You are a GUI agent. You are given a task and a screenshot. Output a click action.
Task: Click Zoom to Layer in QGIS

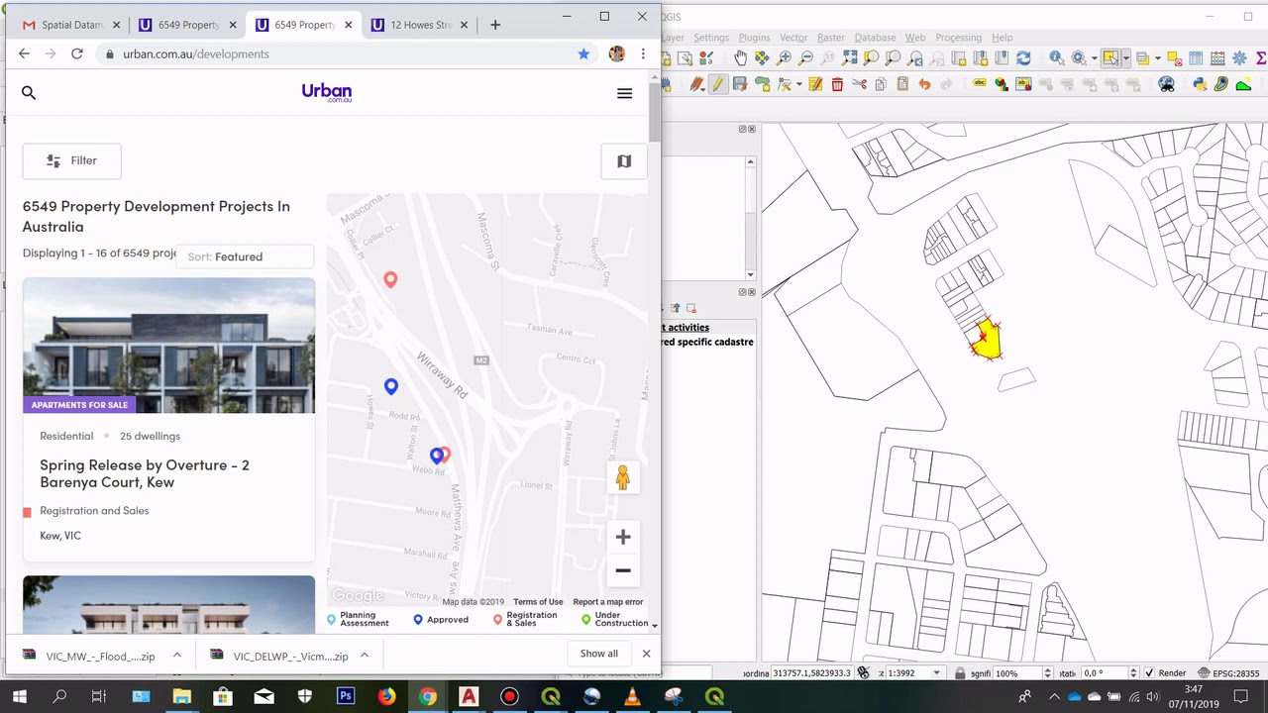pyautogui.click(x=893, y=58)
